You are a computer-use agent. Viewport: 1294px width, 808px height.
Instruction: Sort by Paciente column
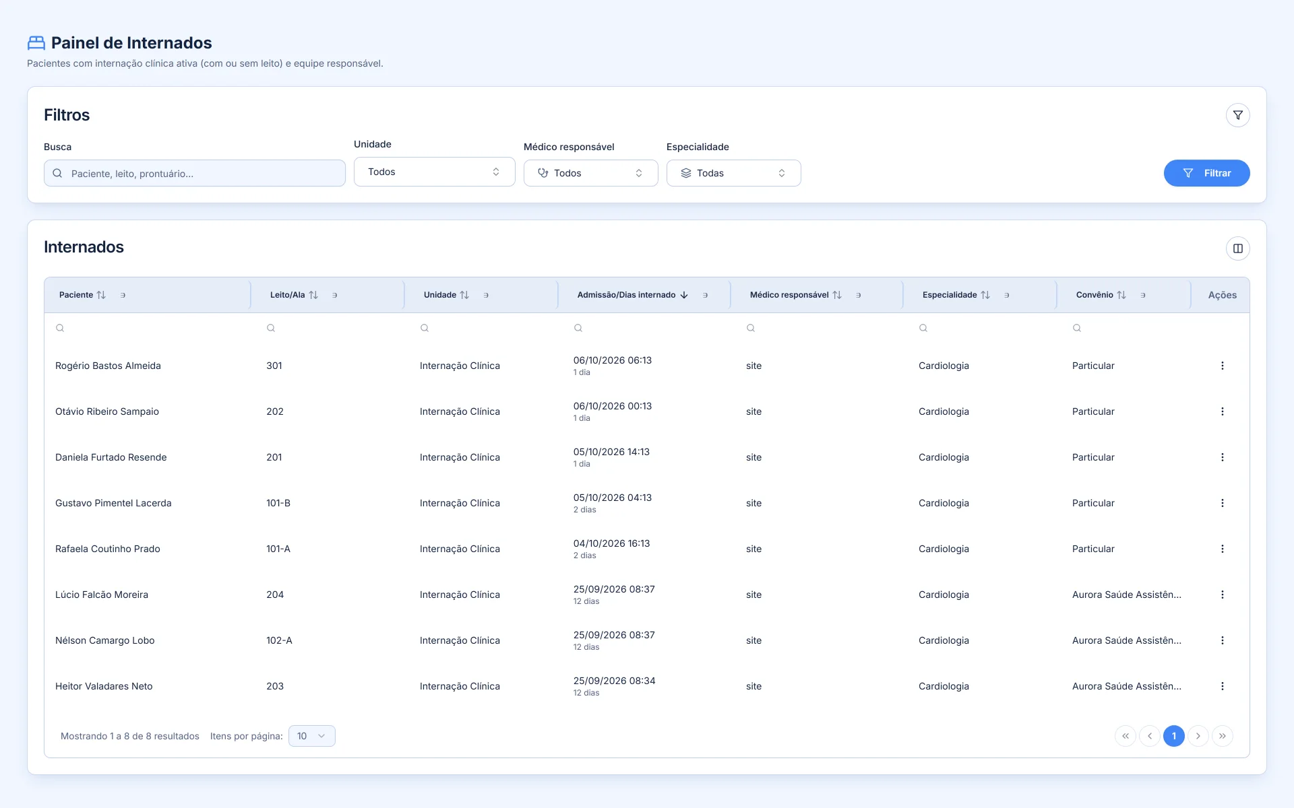coord(101,295)
